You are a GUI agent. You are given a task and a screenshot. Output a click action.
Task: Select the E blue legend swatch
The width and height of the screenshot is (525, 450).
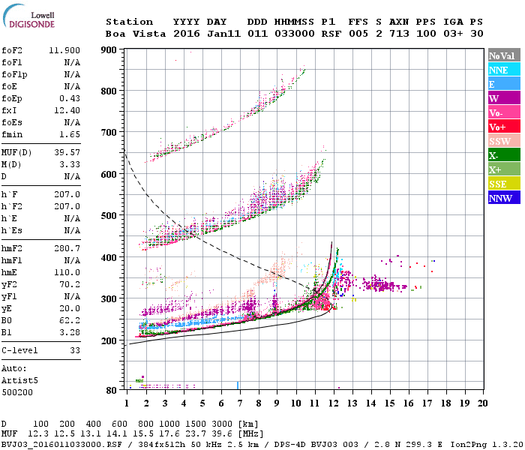pyautogui.click(x=504, y=84)
